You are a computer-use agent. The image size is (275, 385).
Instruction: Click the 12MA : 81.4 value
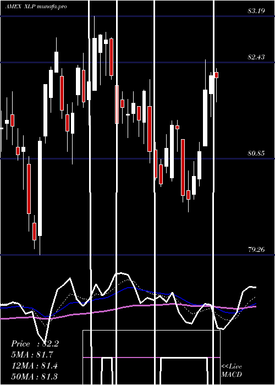coord(35,366)
